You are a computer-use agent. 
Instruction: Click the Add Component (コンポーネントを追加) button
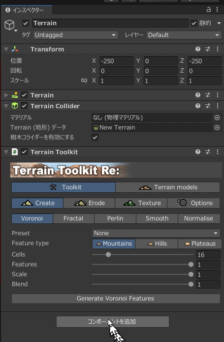tap(113, 322)
